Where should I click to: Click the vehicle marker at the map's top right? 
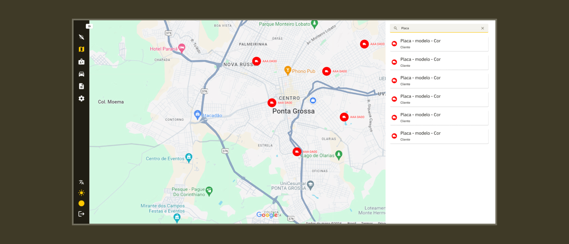click(365, 44)
